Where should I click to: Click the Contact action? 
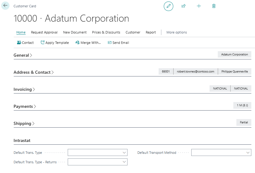tap(25, 43)
